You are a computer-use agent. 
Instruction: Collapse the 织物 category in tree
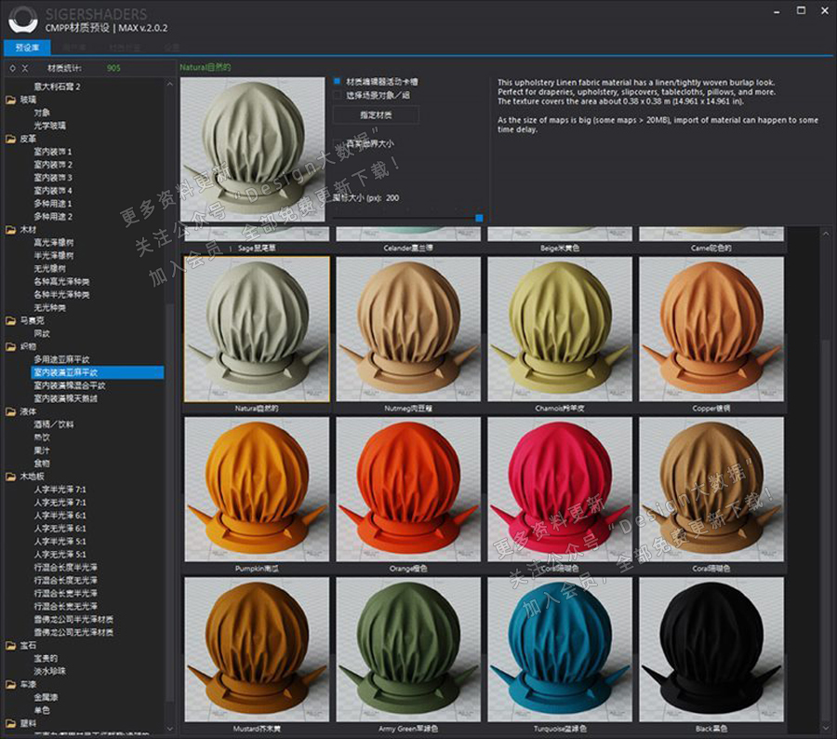(x=28, y=346)
